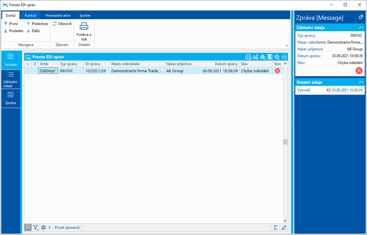Open the Systém ribbon tab

(85, 15)
